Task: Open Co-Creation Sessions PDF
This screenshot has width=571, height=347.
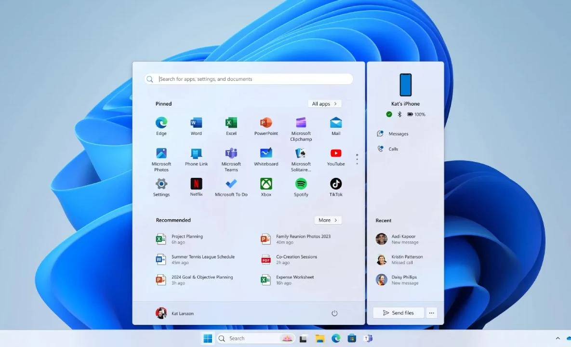Action: (289, 260)
